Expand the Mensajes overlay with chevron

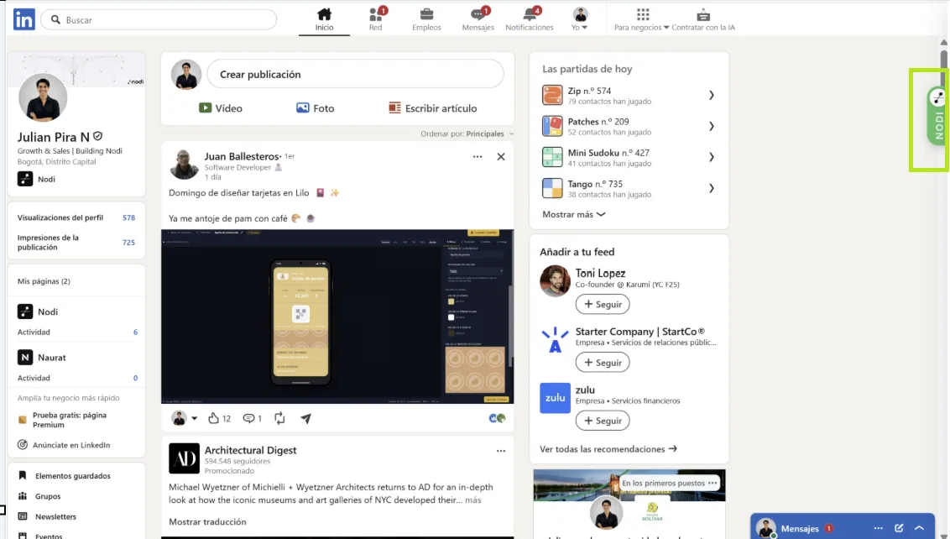[920, 528]
